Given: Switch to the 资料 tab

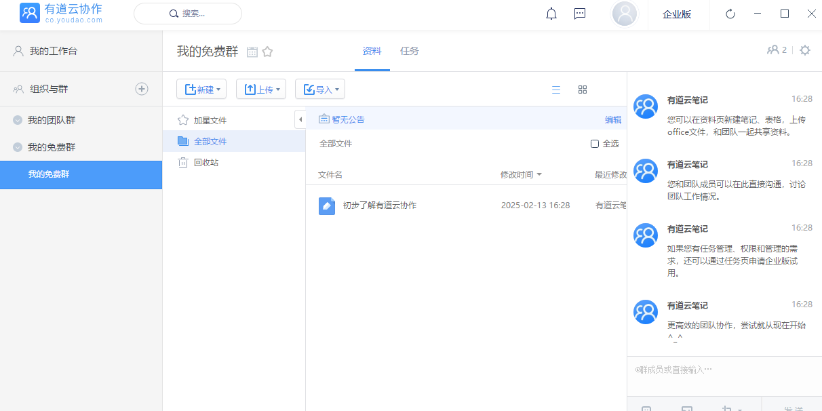Looking at the screenshot, I should click(x=372, y=51).
